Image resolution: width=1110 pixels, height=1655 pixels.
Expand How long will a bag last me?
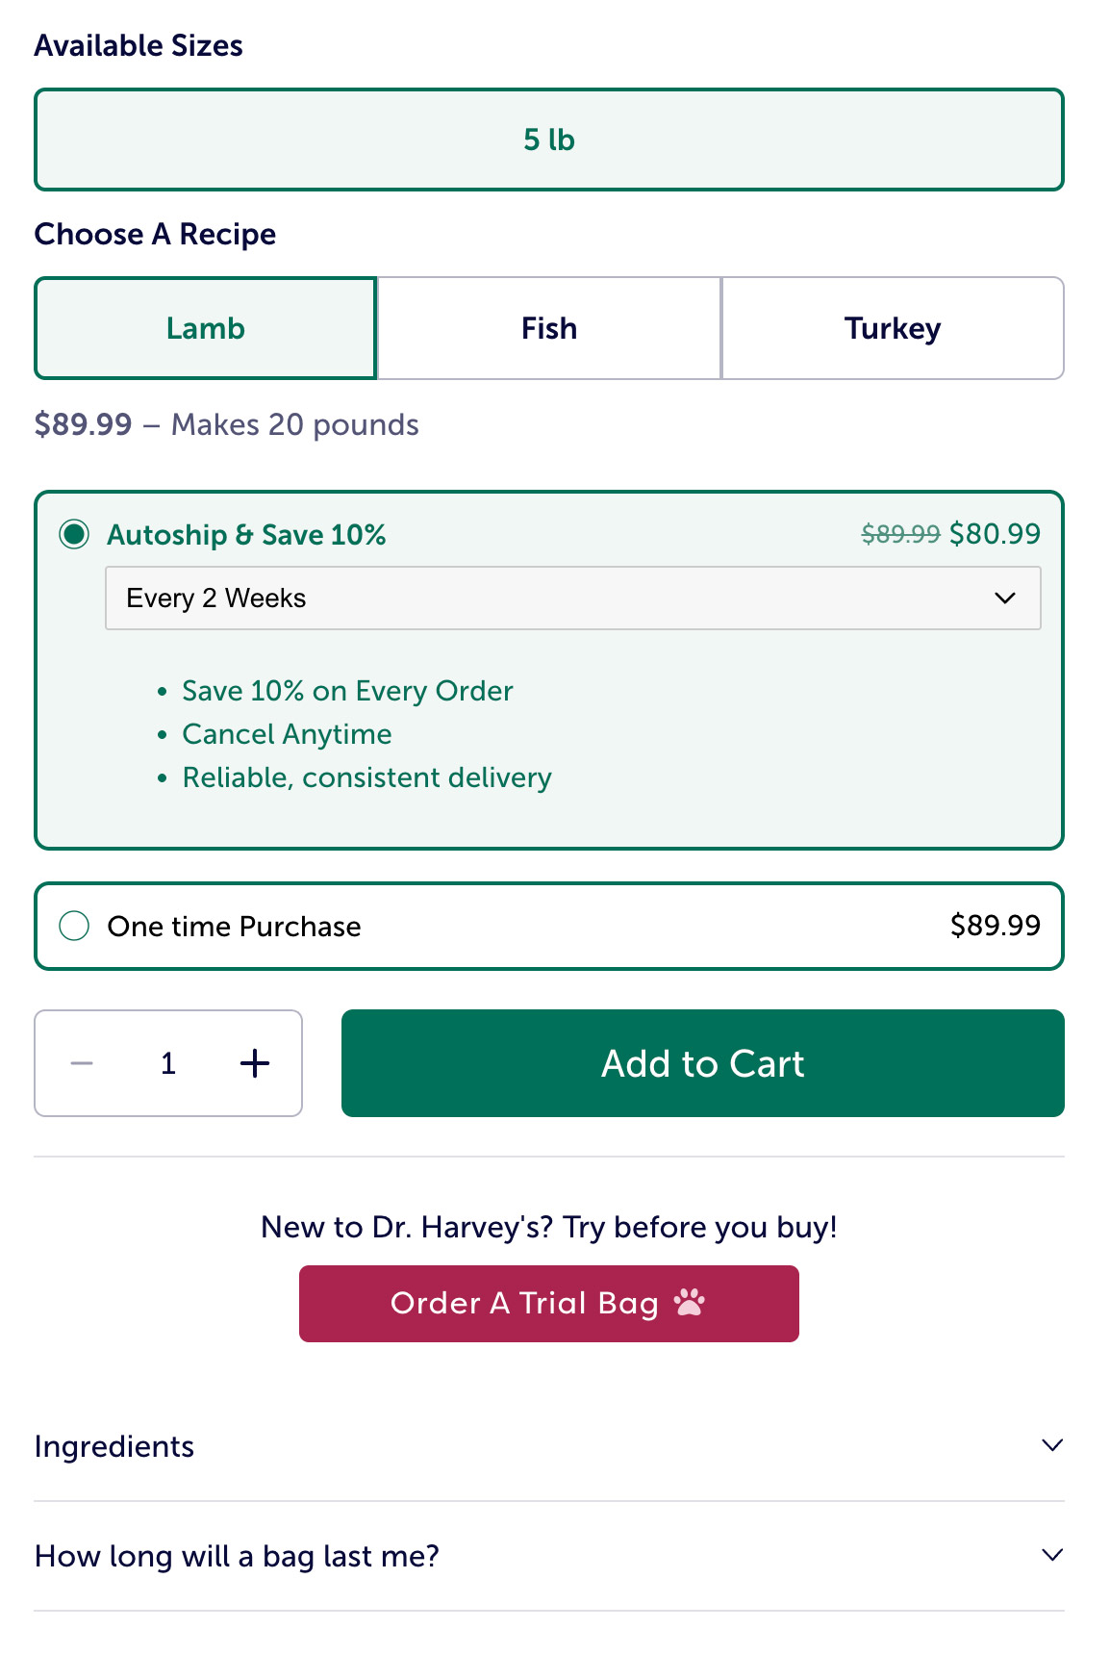237,1556
